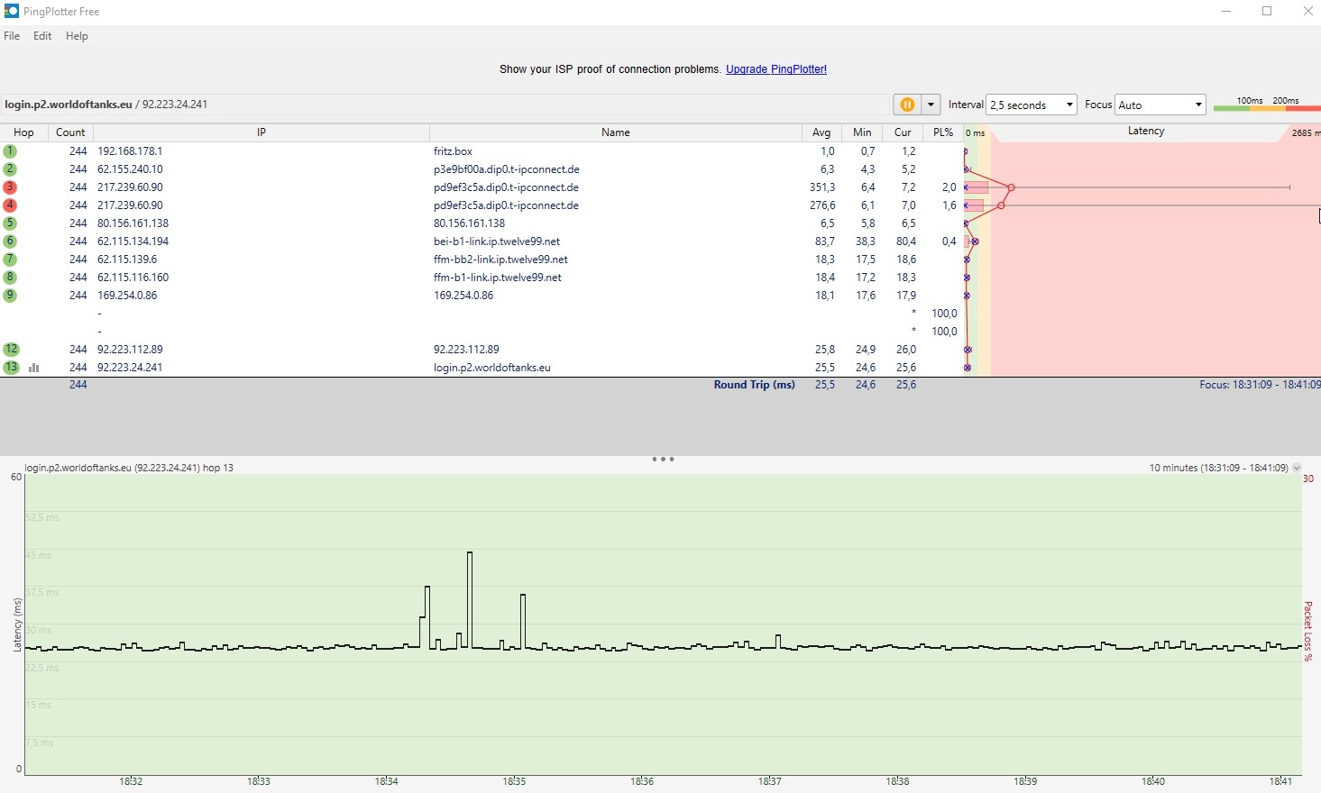Image resolution: width=1321 pixels, height=793 pixels.
Task: Click the hop 12 green circle icon
Action: (x=11, y=350)
